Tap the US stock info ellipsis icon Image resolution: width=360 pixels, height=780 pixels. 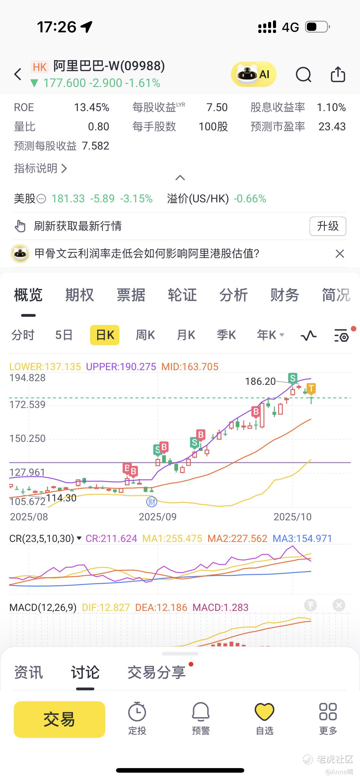(41, 199)
